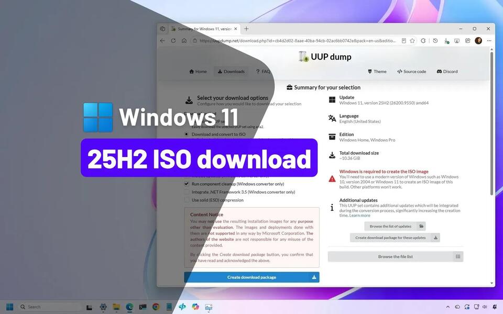Viewport: 503px width, 314px height.
Task: Click the Create download package button
Action: click(x=251, y=277)
